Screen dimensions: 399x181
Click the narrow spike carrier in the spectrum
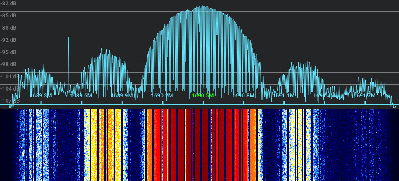pyautogui.click(x=68, y=39)
